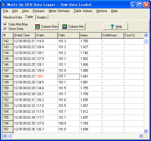Maximize the Watts Up window
This screenshot has height=141, width=151.
click(x=140, y=5)
